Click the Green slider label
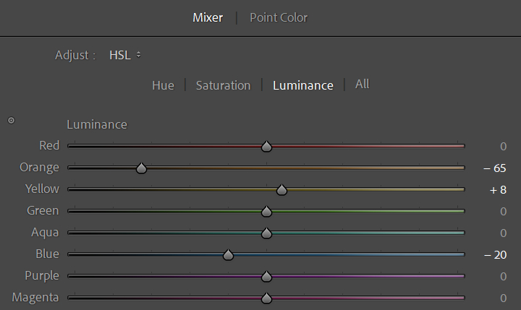The height and width of the screenshot is (310, 521). [x=43, y=210]
